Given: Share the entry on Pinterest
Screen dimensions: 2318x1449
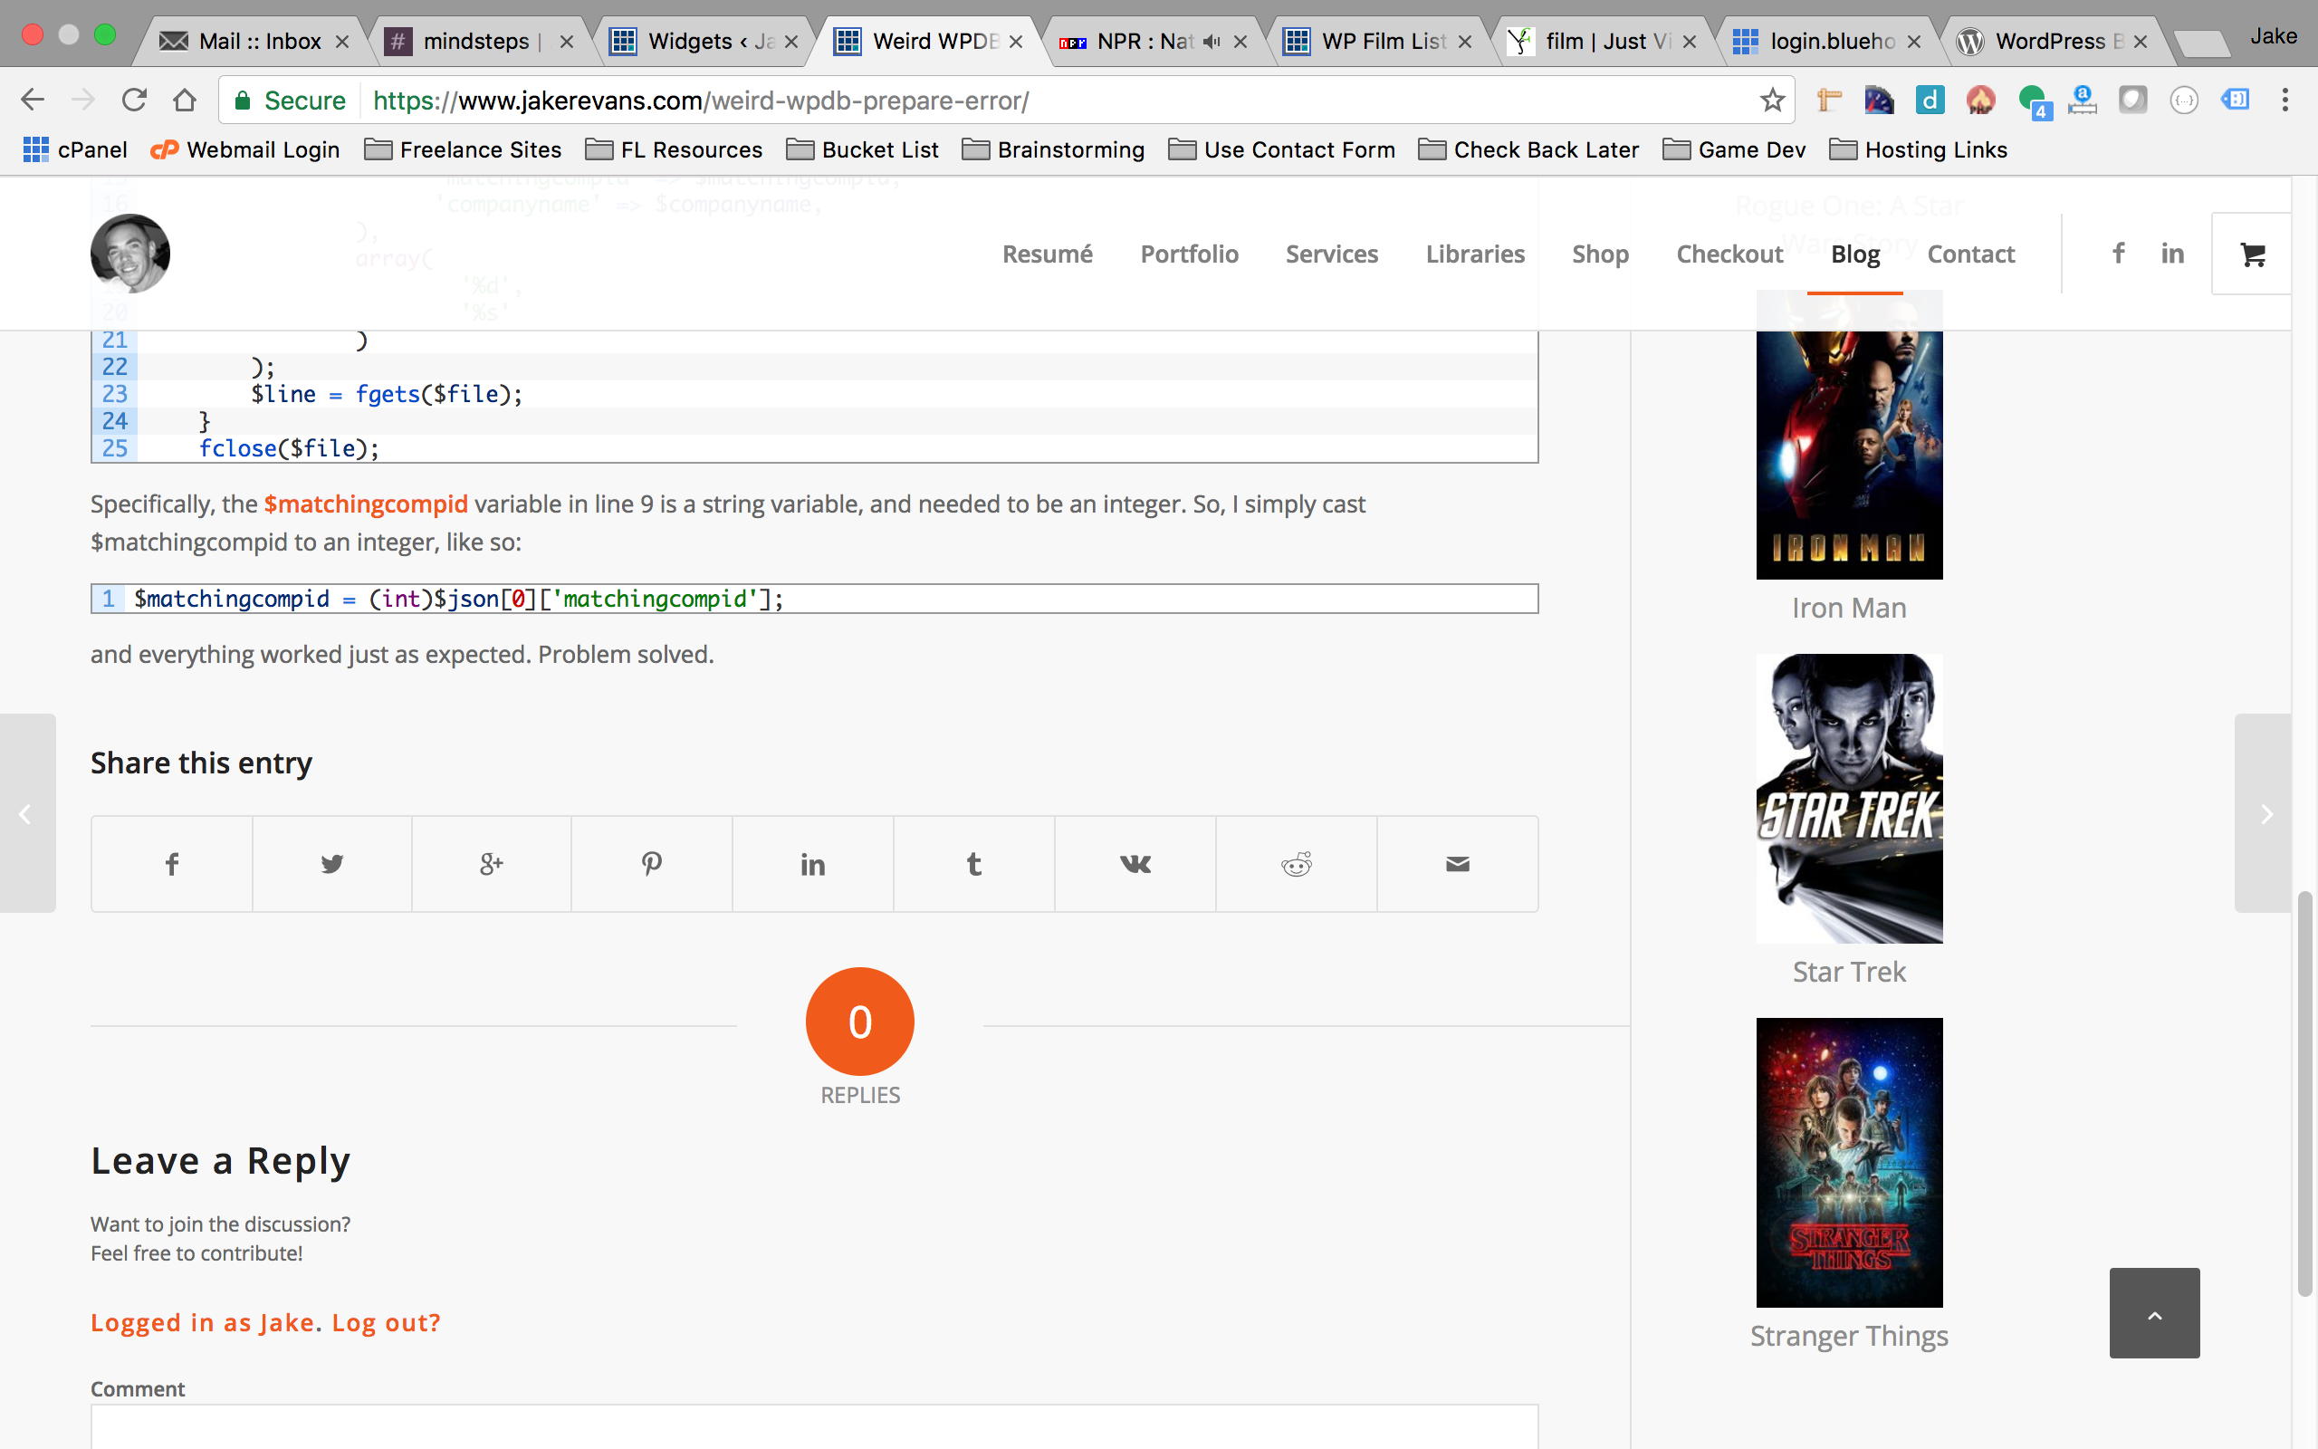Looking at the screenshot, I should pyautogui.click(x=651, y=863).
